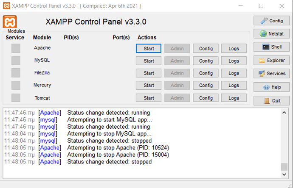Open the Config options for FileZilla
293x188 pixels.
[206, 73]
